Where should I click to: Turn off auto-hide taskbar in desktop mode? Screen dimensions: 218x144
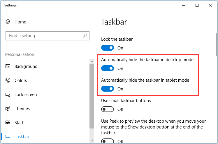(108, 68)
